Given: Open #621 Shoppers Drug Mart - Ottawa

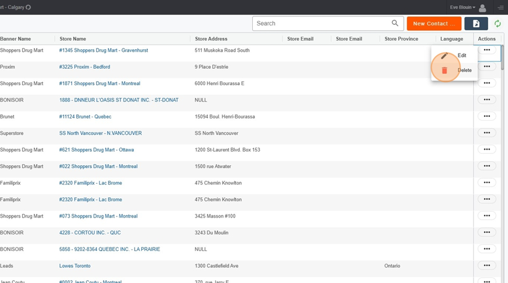Looking at the screenshot, I should click(96, 150).
